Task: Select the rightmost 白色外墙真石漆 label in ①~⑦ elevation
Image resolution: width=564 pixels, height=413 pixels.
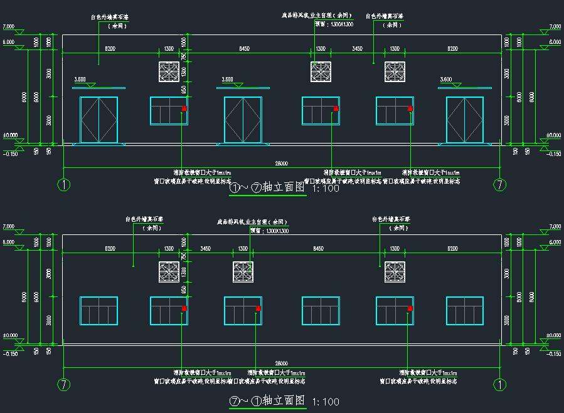Action: [385, 16]
